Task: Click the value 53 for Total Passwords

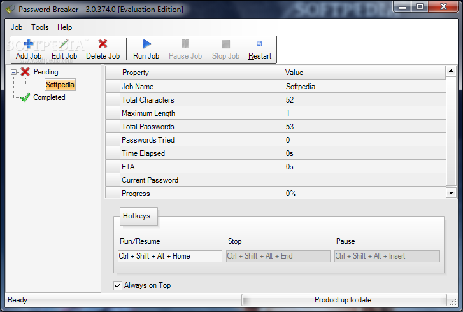Action: coord(290,127)
